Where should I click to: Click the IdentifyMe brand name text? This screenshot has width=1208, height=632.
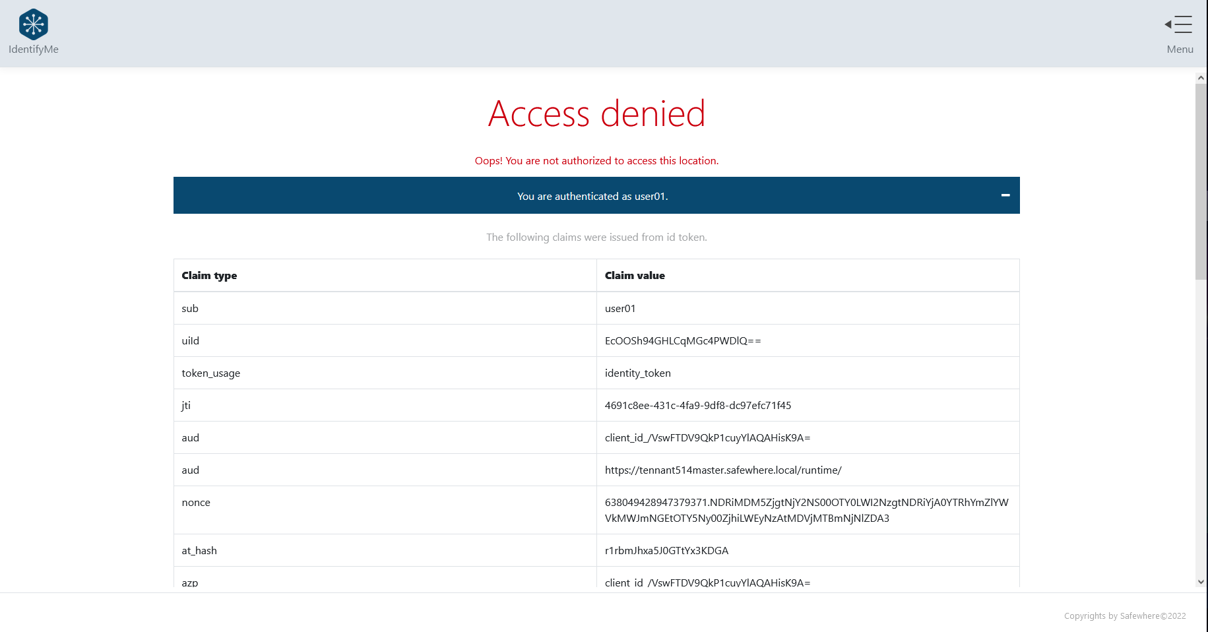point(33,49)
